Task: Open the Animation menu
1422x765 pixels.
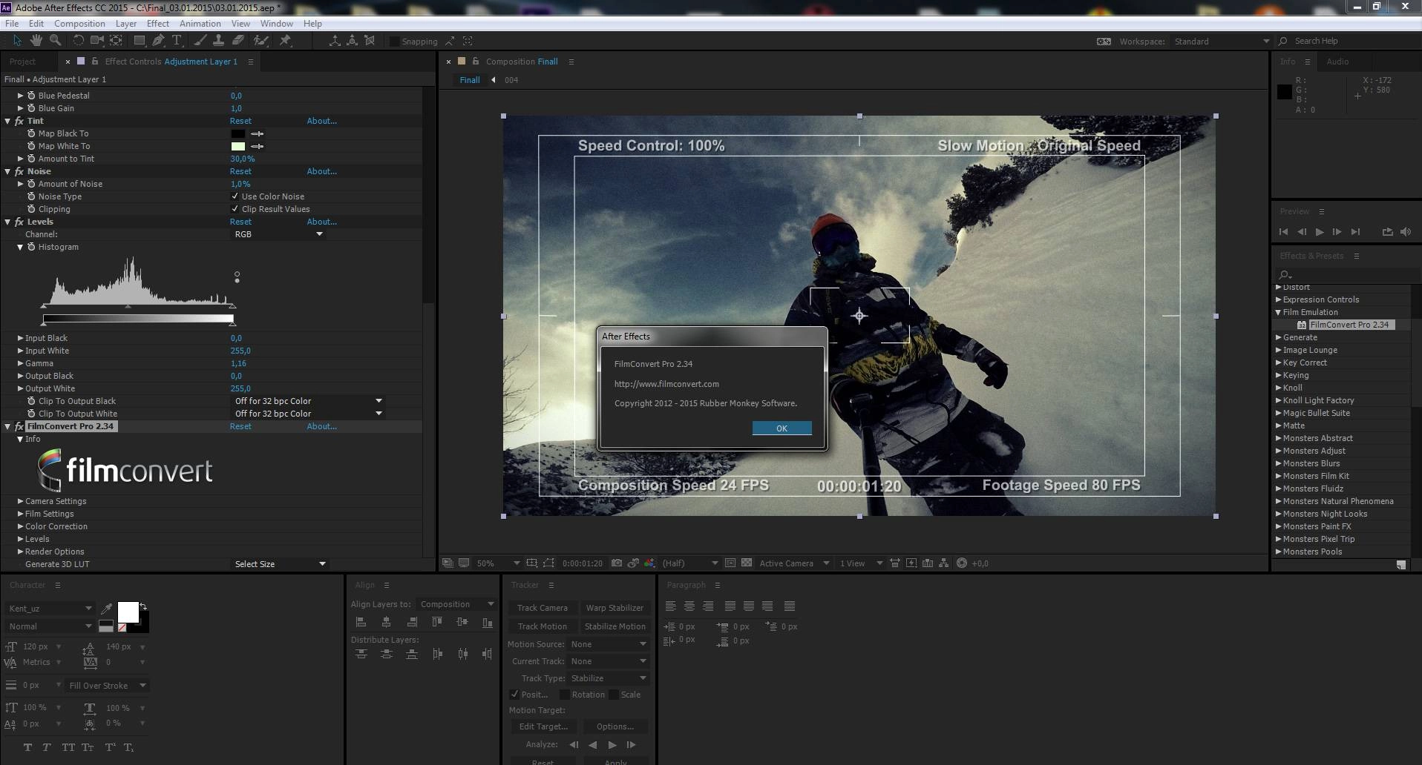Action: [x=200, y=24]
